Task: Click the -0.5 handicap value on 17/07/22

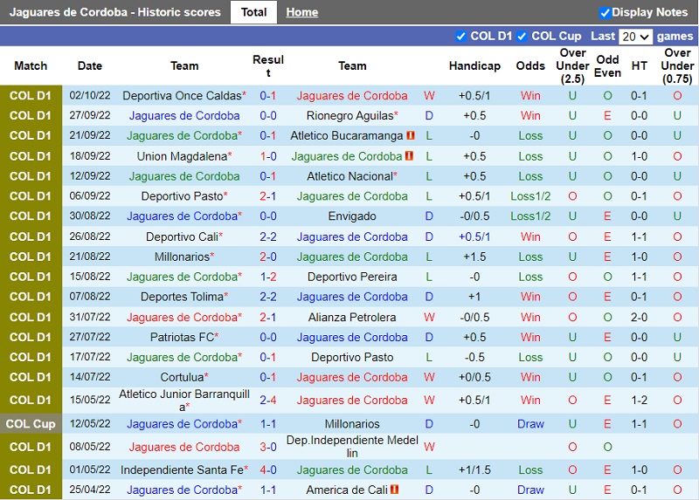Action: 474,357
